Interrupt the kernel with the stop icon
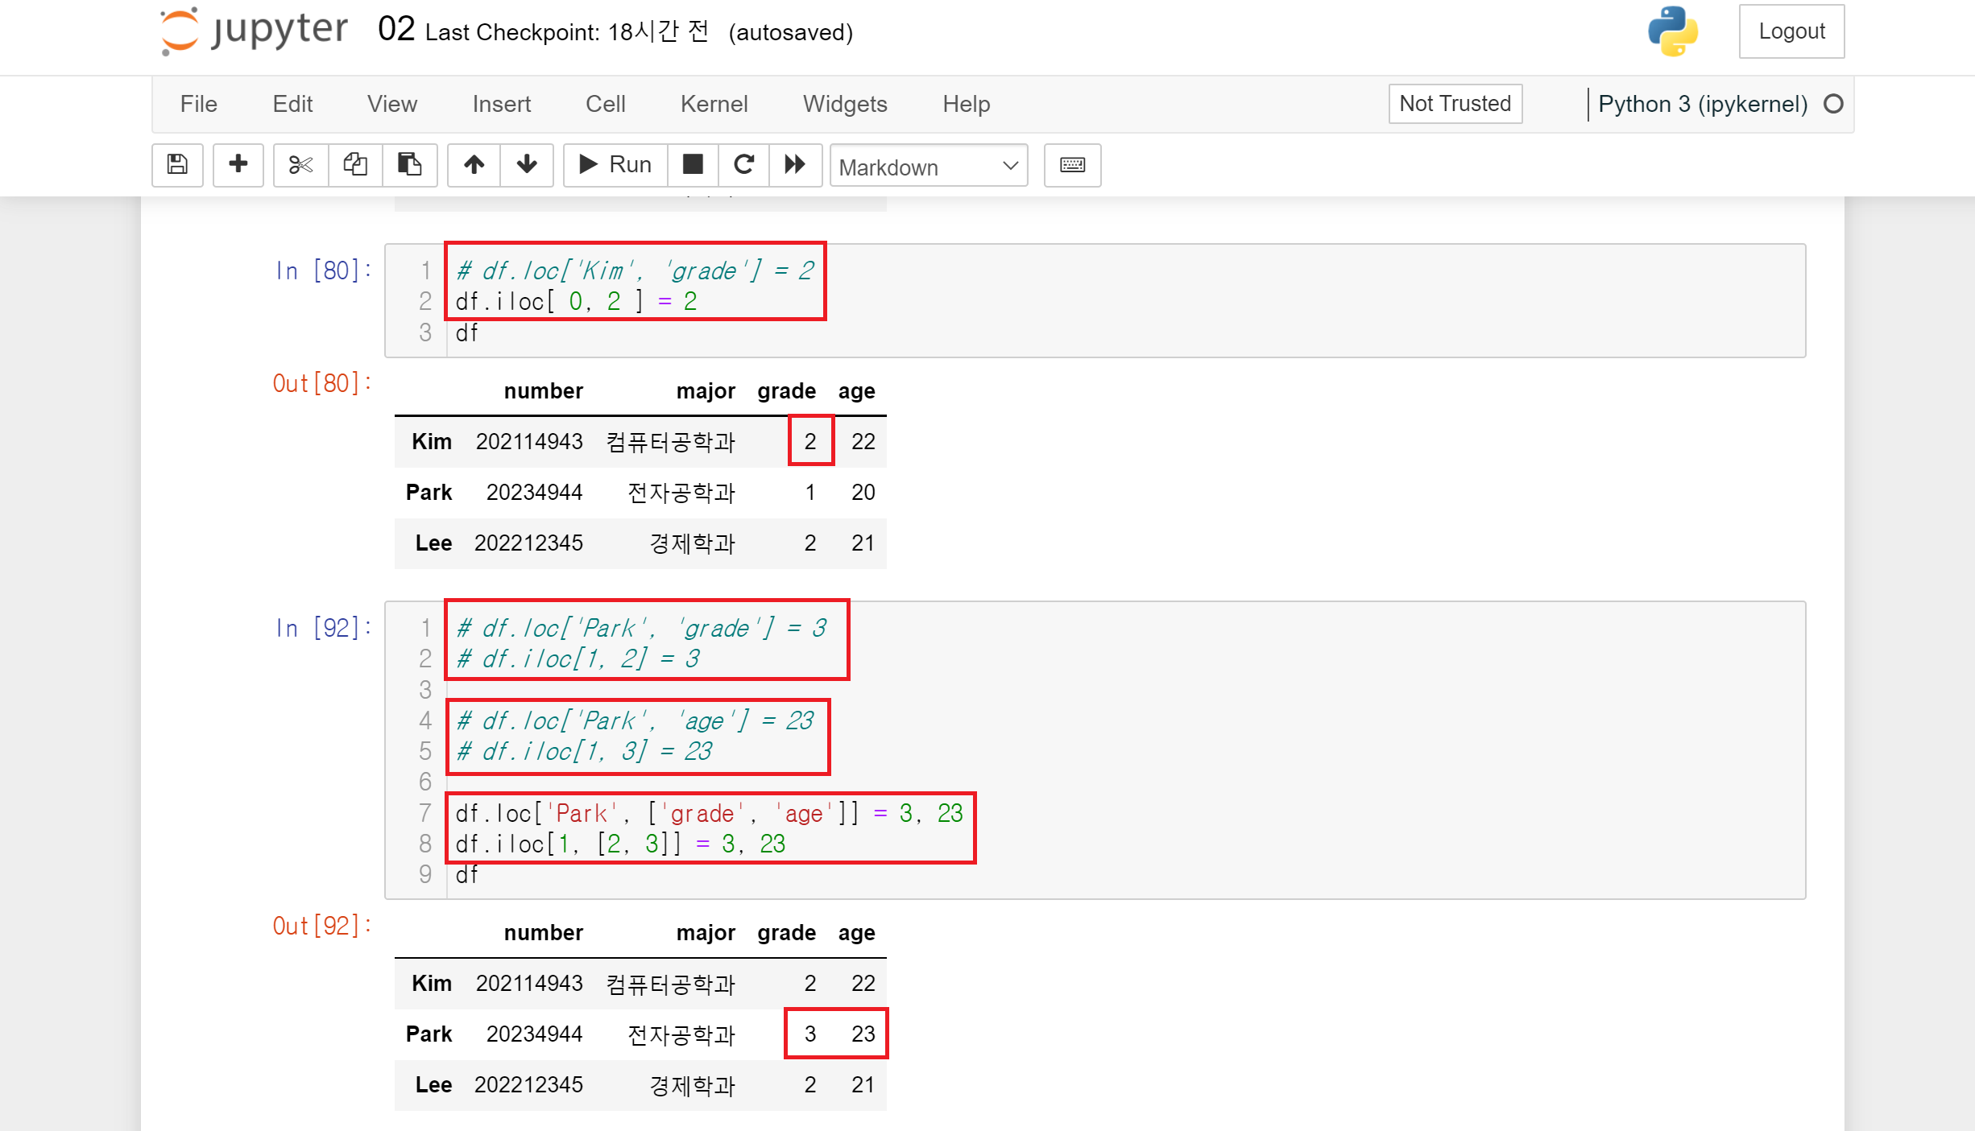 point(693,165)
